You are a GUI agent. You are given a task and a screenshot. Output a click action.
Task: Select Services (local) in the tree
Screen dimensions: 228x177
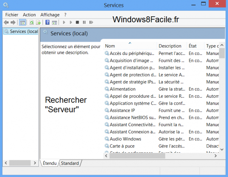click(21, 31)
